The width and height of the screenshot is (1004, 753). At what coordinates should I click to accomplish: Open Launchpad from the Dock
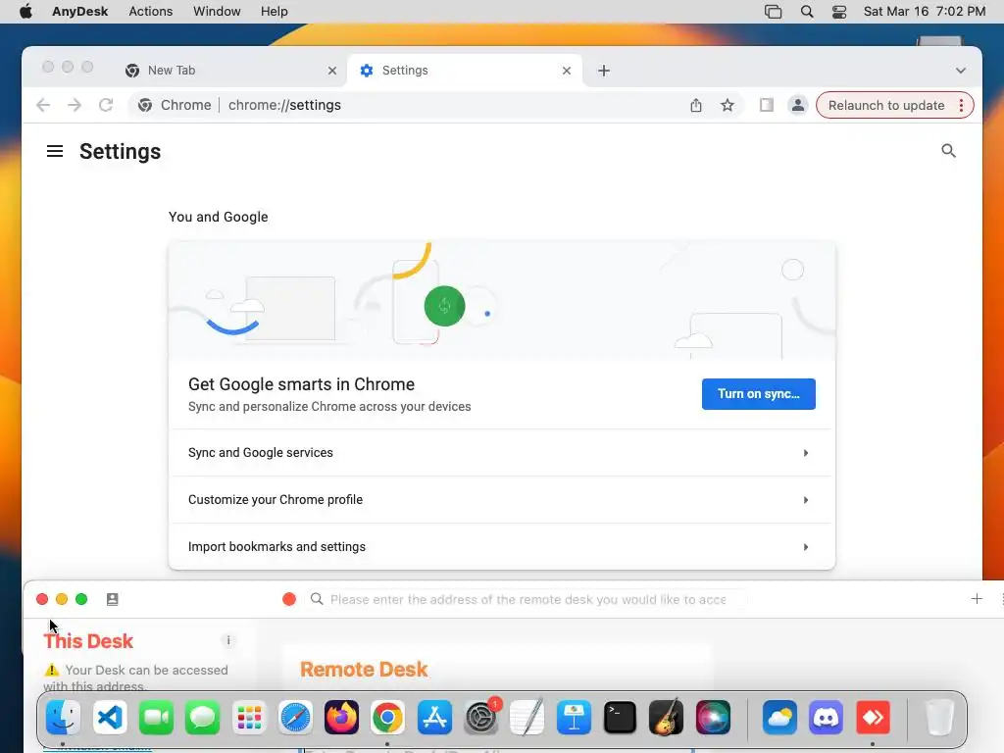[249, 717]
